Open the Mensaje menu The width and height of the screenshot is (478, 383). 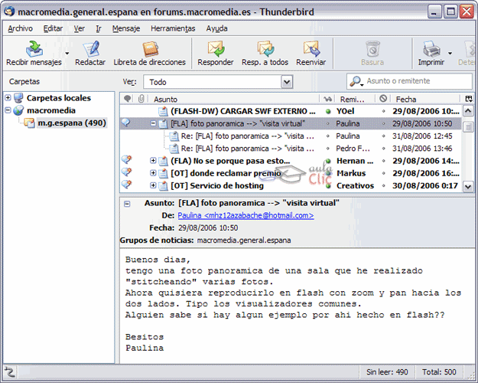pos(125,28)
